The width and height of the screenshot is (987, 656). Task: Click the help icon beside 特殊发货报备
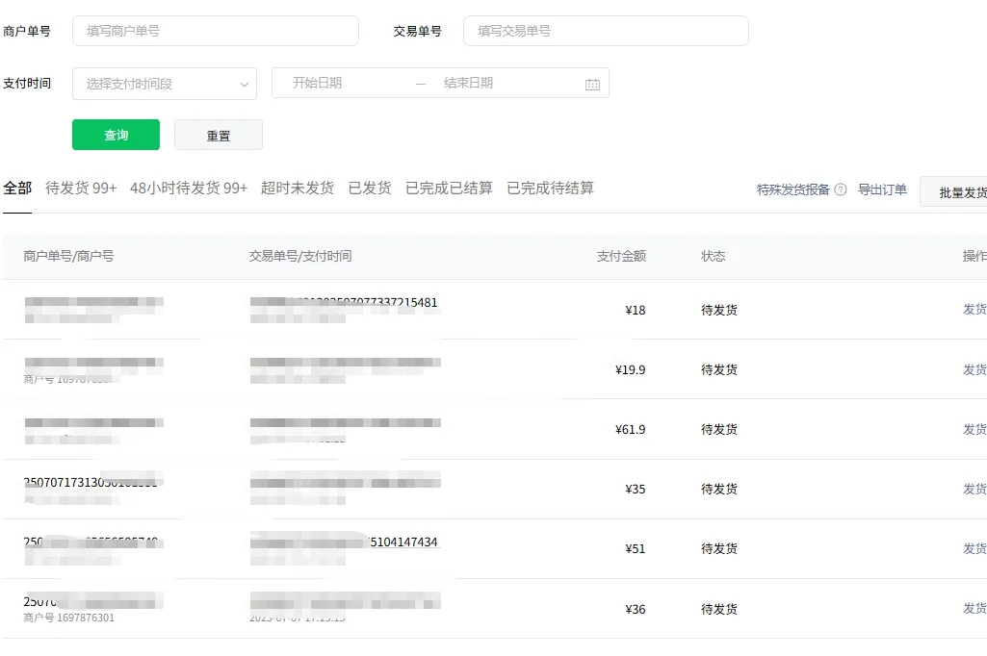841,190
